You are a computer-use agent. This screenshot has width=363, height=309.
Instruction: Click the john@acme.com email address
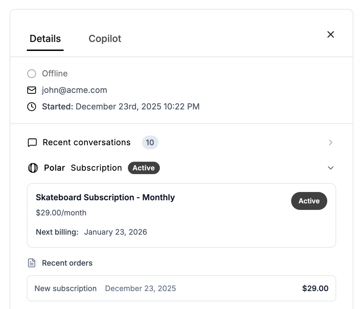pos(75,90)
